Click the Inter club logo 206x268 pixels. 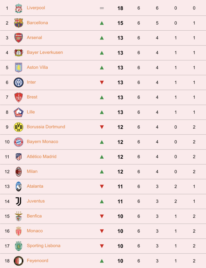click(x=19, y=82)
